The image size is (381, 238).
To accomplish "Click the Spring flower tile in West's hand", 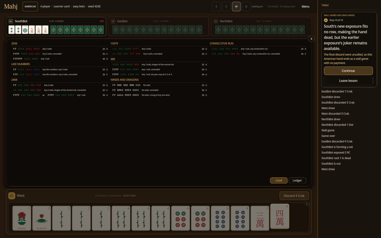I will pos(22,218).
